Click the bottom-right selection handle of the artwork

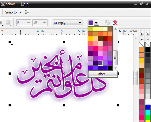tap(118, 105)
